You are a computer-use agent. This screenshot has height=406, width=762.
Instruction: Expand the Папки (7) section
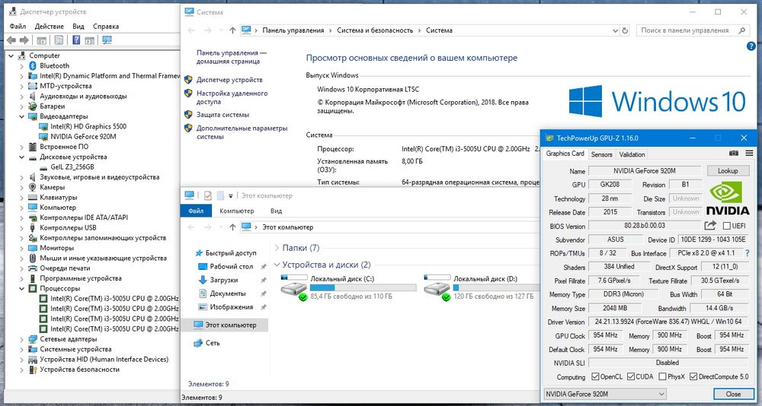pos(277,248)
